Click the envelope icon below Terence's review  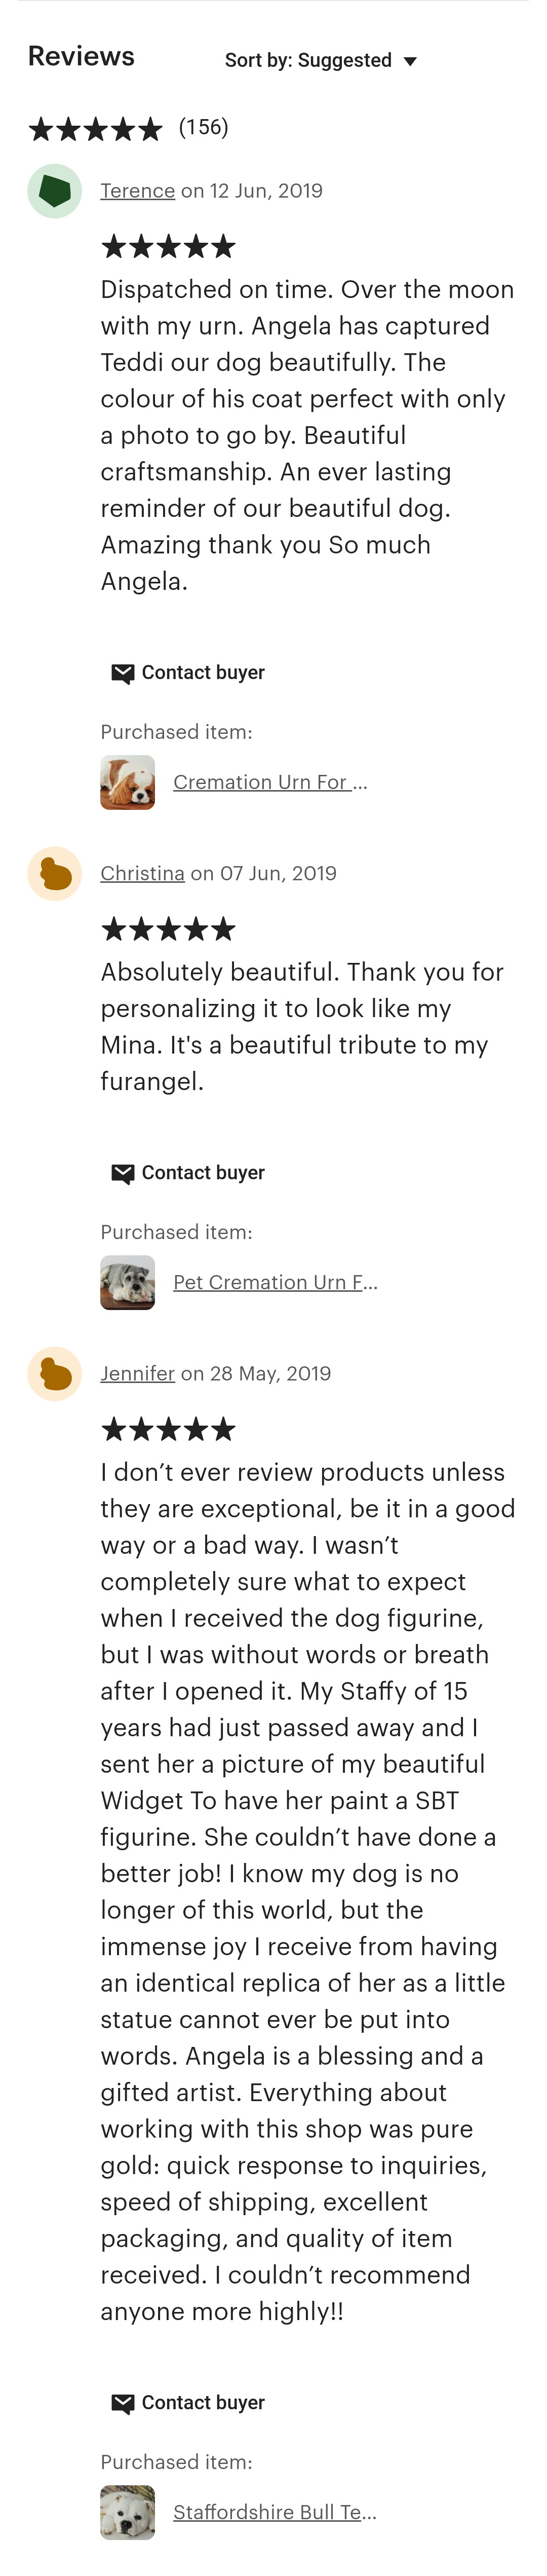point(122,673)
